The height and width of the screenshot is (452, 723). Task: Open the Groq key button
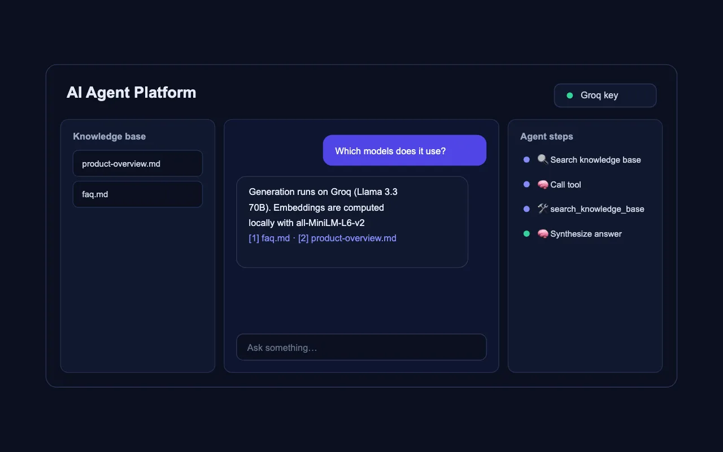(605, 95)
